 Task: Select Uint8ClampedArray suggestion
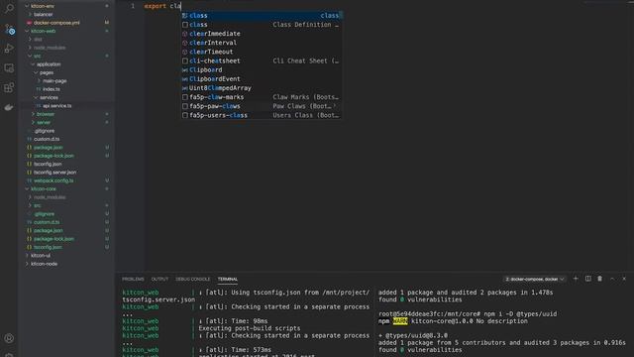[x=262, y=88]
